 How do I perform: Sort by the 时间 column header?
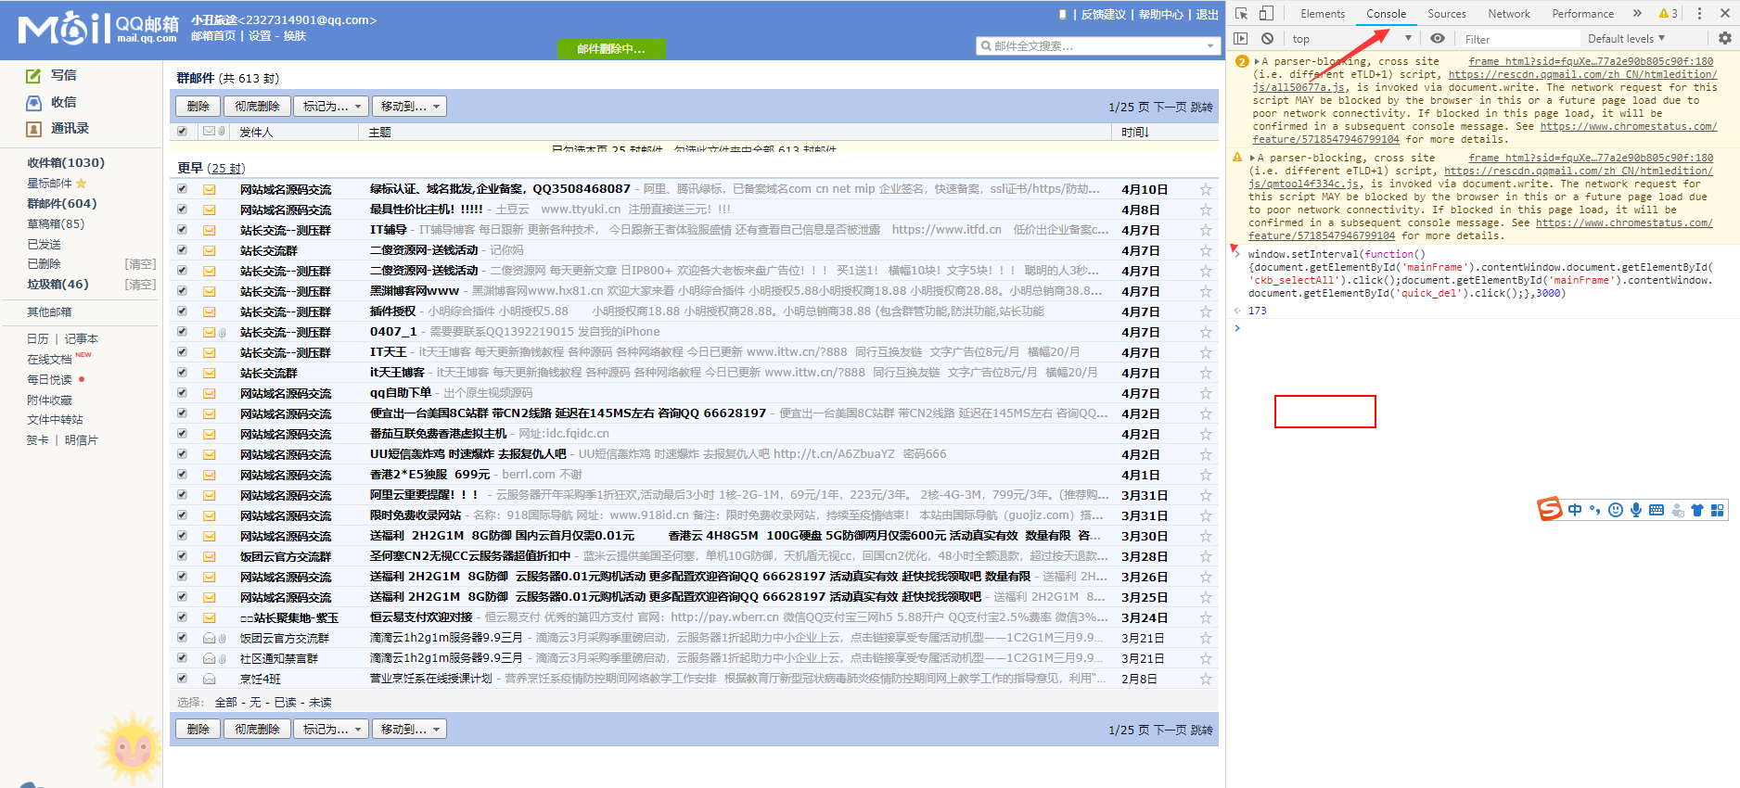(1135, 133)
